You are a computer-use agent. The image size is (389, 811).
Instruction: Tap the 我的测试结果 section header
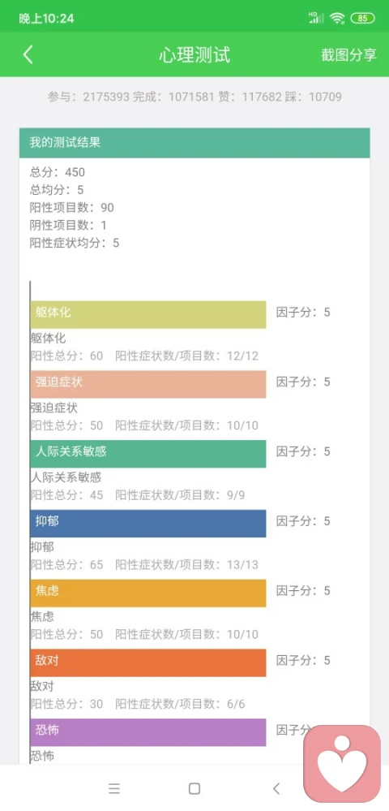(x=194, y=143)
